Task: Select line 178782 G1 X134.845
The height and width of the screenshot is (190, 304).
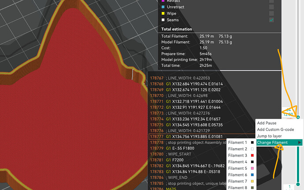Action: (x=187, y=166)
